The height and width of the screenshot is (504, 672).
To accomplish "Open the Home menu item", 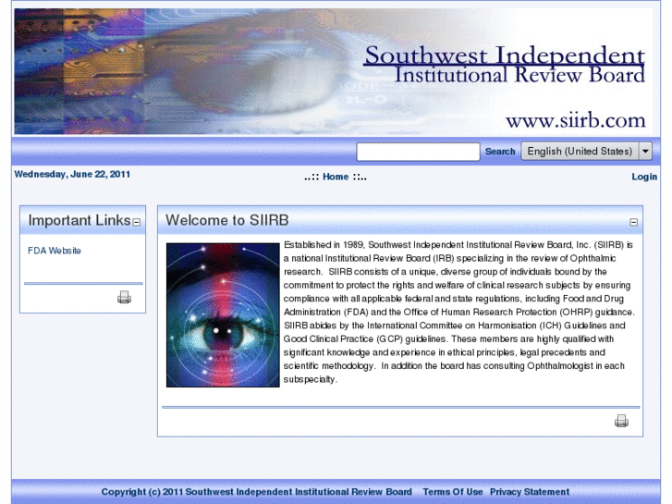I will tap(336, 177).
